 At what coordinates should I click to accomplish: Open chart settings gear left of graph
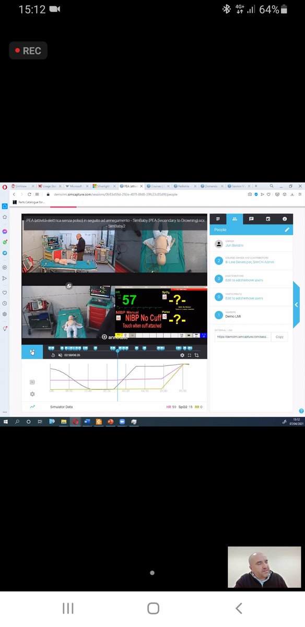point(32,394)
